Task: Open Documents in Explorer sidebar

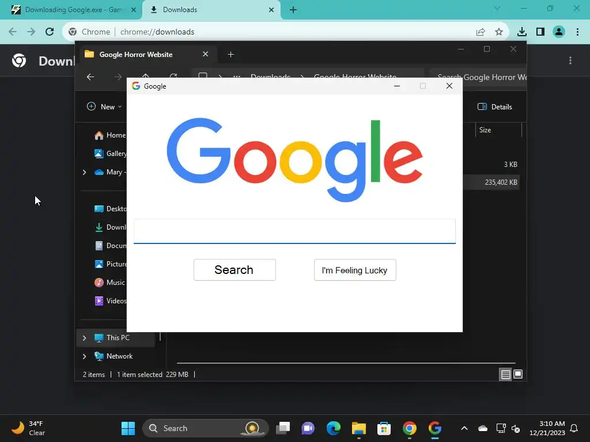Action: (110, 246)
